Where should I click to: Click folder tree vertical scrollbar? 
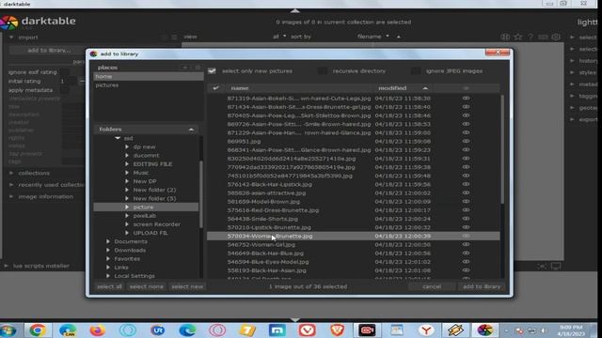pos(201,193)
